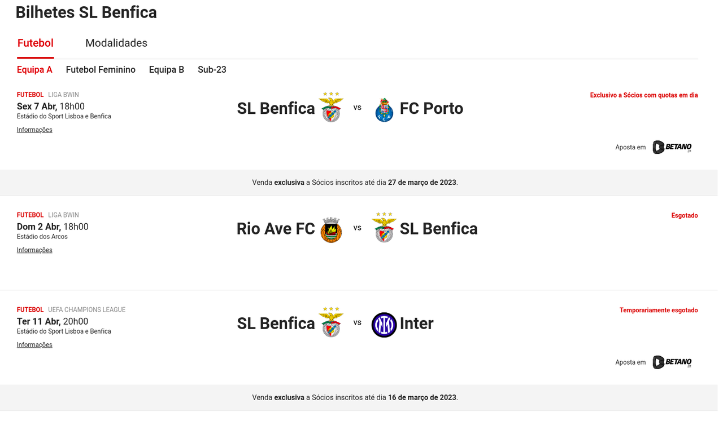The height and width of the screenshot is (421, 723).
Task: Open the Betano logo for the Inter match
Action: [672, 362]
